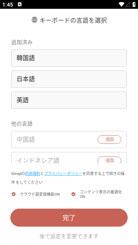This screenshot has height=245, width=138.
Task: Toggle the クラウド超変換機能ON checkbox
Action: coord(14,194)
